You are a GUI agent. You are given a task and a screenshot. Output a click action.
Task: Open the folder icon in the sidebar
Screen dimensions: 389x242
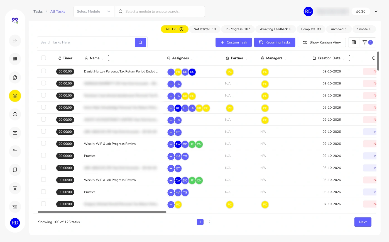(15, 151)
